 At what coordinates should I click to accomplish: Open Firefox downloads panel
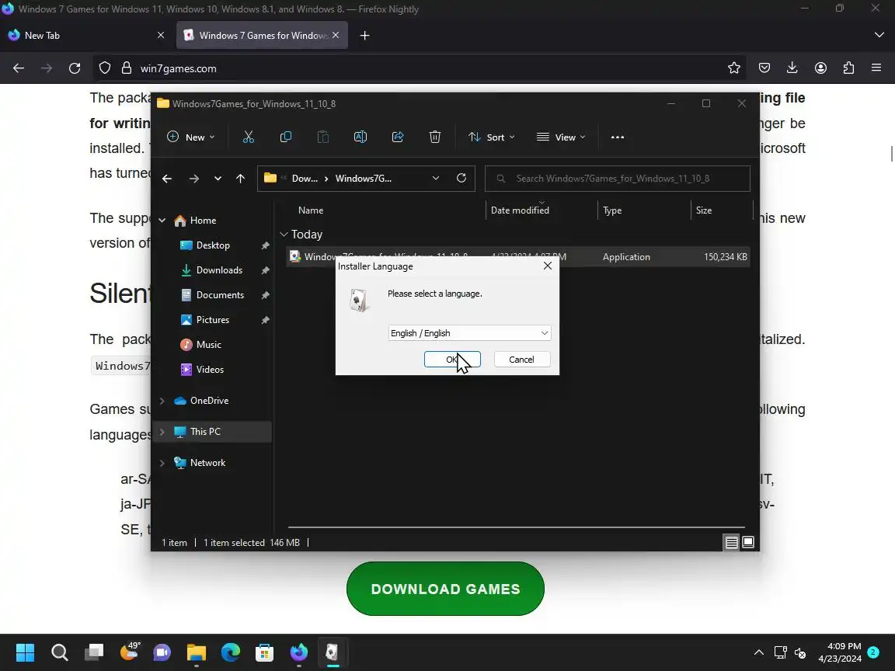click(792, 68)
